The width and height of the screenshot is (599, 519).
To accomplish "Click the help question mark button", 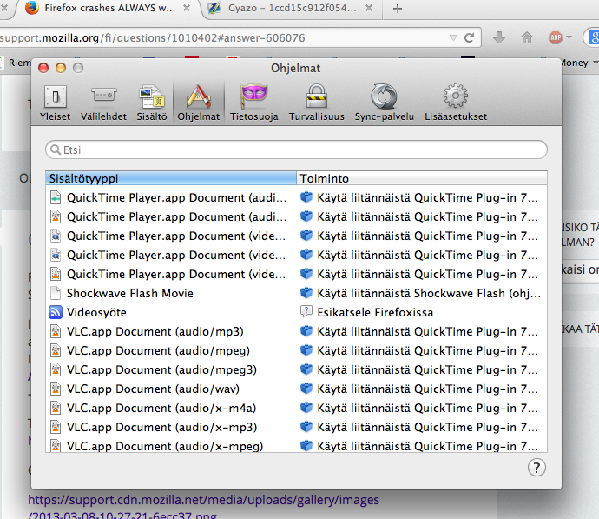I will pos(536,468).
